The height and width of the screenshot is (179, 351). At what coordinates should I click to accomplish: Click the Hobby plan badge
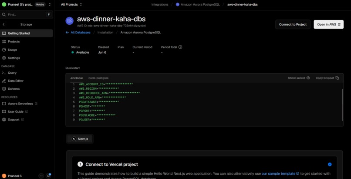[x=40, y=4]
